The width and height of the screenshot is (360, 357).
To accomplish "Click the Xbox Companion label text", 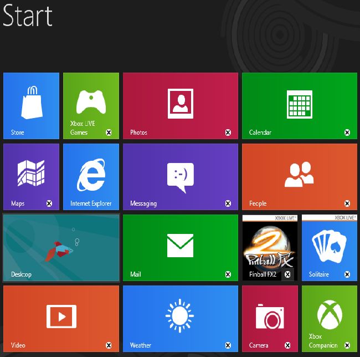I will click(x=323, y=341).
